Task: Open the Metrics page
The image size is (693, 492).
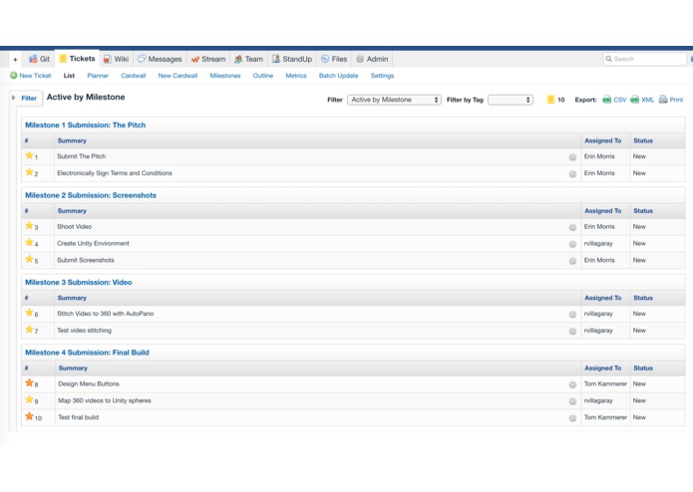Action: [296, 76]
